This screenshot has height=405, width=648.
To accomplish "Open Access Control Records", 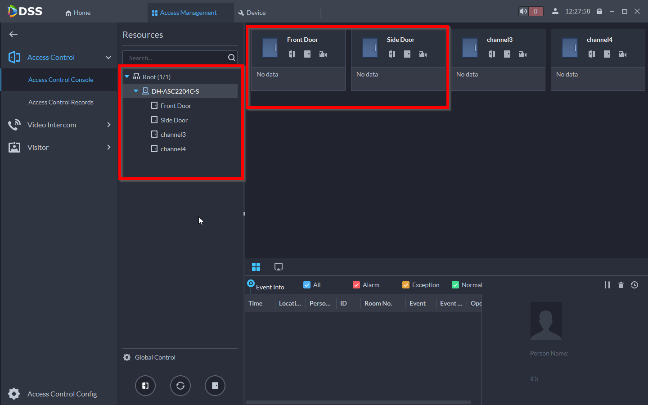I will click(x=61, y=102).
